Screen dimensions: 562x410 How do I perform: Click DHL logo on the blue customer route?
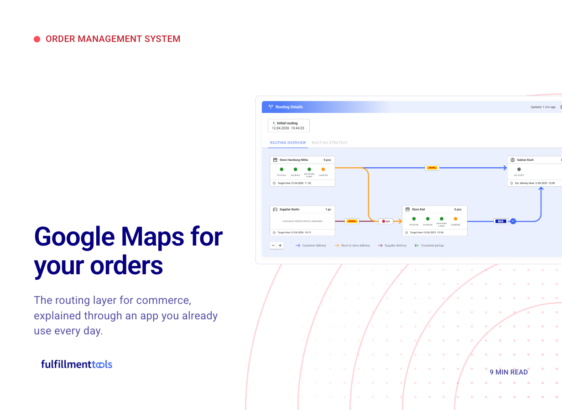coord(432,168)
